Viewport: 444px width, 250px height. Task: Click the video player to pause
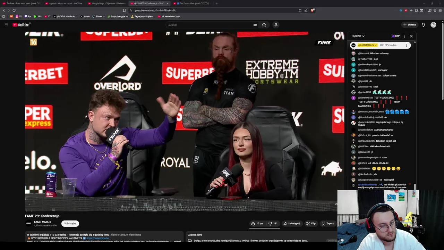coord(184,122)
